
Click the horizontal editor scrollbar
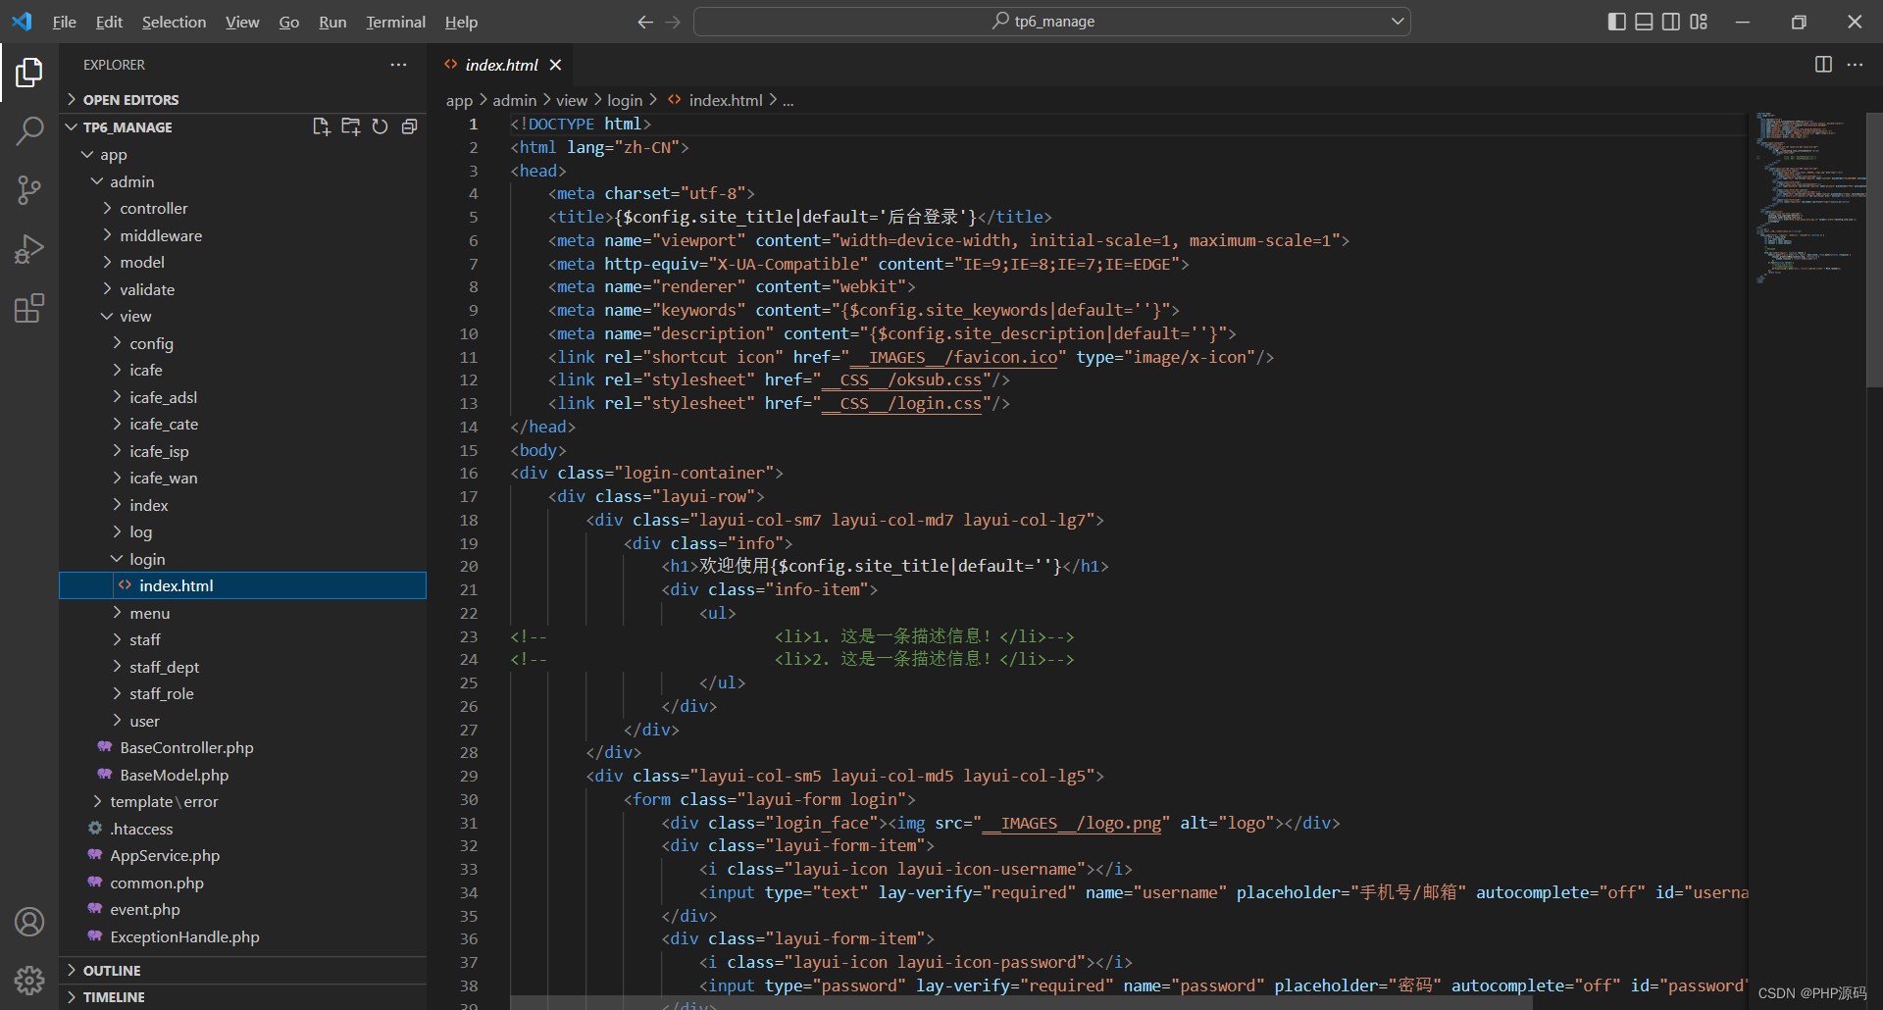click(1021, 1002)
